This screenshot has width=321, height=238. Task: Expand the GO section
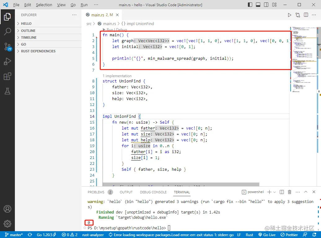point(48,44)
